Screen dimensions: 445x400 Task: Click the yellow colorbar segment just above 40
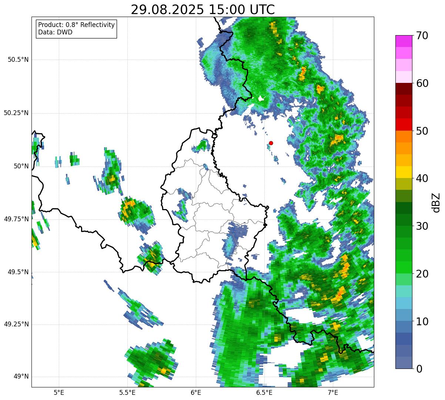[404, 172]
